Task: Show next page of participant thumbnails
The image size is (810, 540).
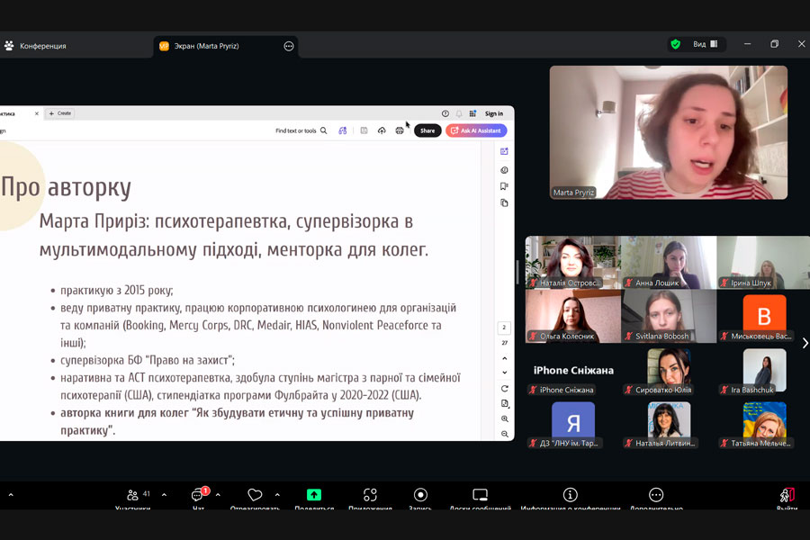Action: (x=804, y=343)
